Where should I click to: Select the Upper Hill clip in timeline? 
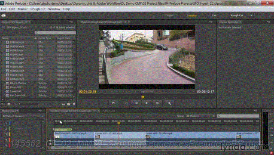pyautogui.click(x=120, y=139)
